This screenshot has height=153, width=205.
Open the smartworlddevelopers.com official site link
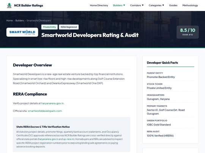point(45,111)
